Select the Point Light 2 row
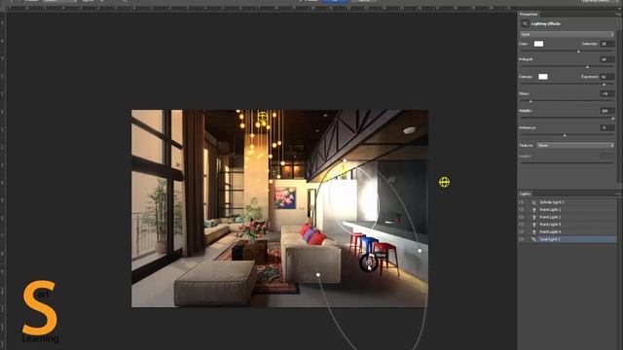 coord(568,217)
